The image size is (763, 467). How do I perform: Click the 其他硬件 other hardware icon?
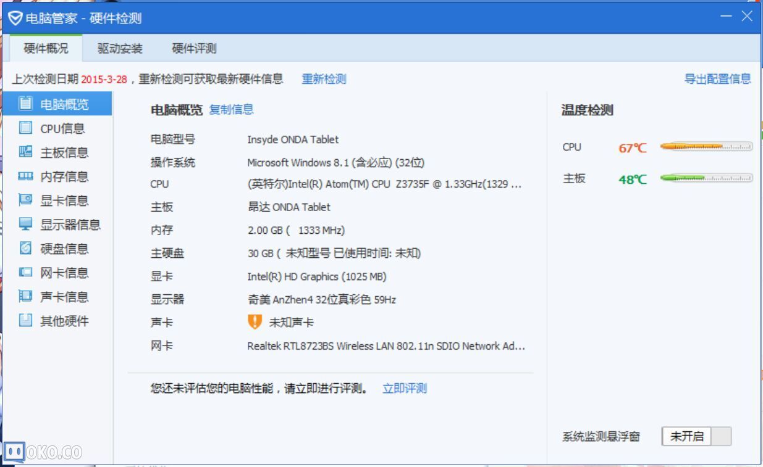pyautogui.click(x=25, y=321)
